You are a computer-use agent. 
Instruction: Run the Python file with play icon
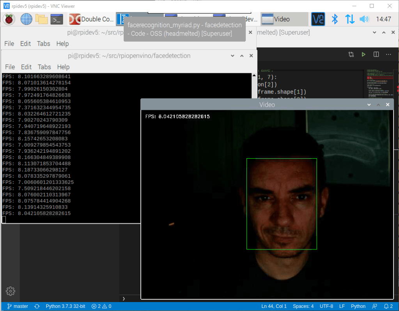click(x=364, y=55)
